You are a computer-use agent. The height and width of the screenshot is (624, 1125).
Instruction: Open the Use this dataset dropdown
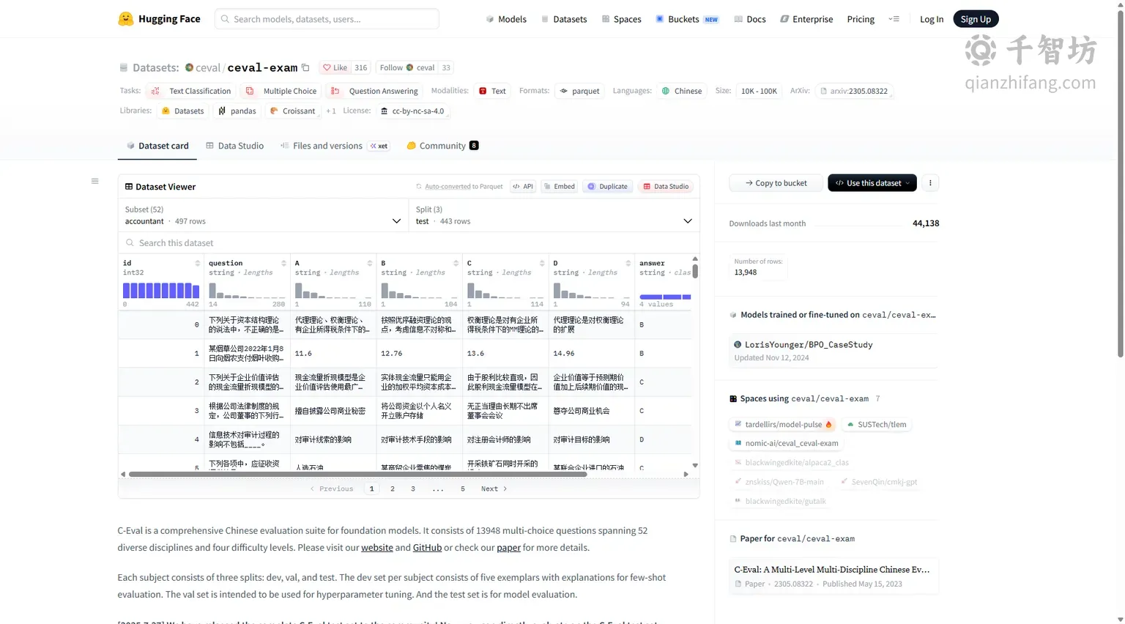pyautogui.click(x=872, y=183)
